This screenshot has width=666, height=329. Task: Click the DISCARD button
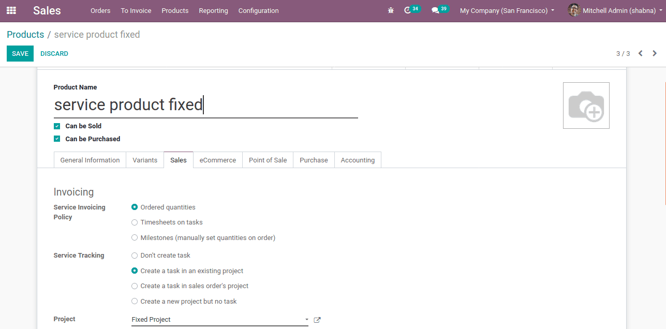coord(54,54)
